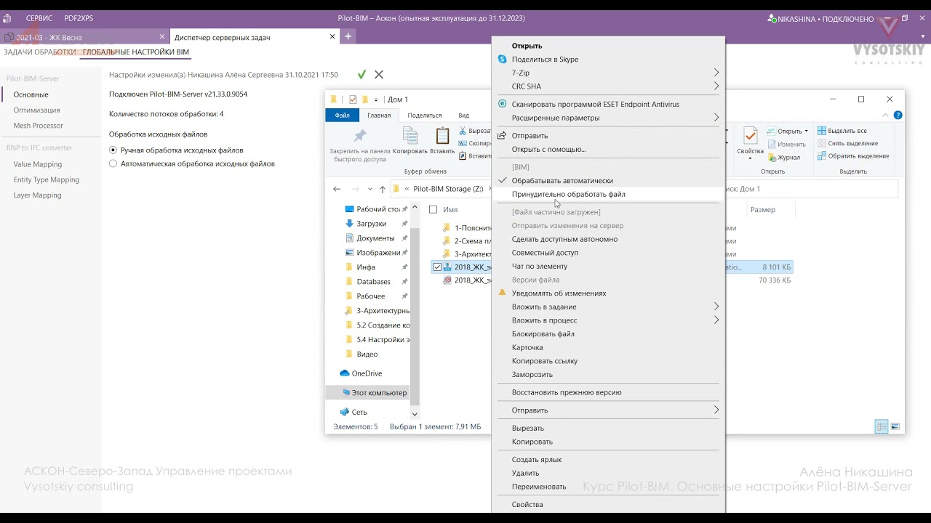Switch to large icons view in status bar
Image resolution: width=931 pixels, height=523 pixels.
tap(895, 426)
